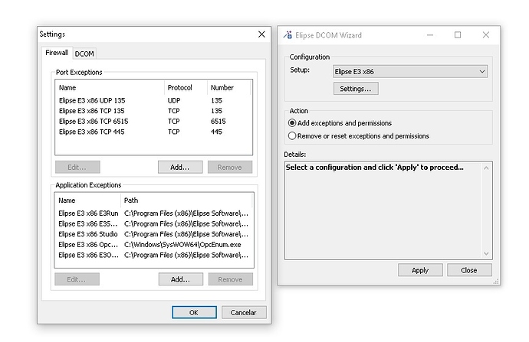529x342 pixels.
Task: Select Elipse E3 x86 Opc... application row
Action: pyautogui.click(x=154, y=245)
